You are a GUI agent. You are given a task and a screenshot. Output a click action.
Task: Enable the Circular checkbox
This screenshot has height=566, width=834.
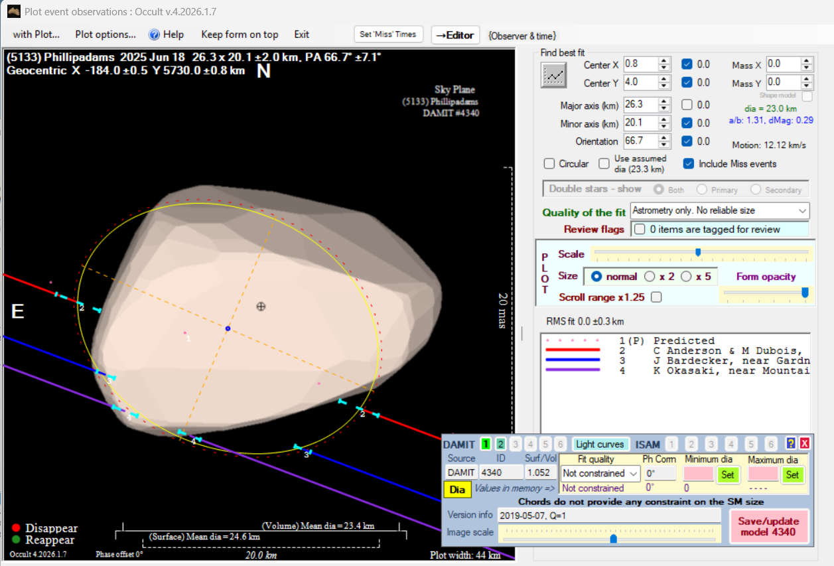[x=549, y=163]
